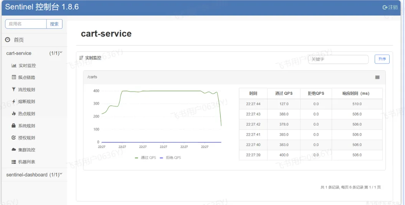Select the 22:27:43 time cell
This screenshot has height=205, width=405.
(x=253, y=114)
